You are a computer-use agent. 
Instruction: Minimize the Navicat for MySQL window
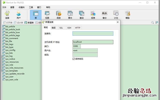[x=140, y=2]
